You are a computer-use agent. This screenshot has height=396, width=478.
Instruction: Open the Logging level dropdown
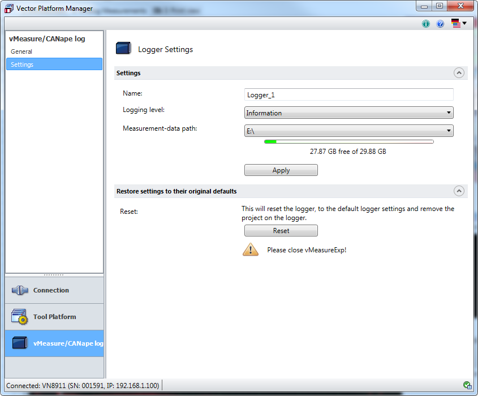349,113
